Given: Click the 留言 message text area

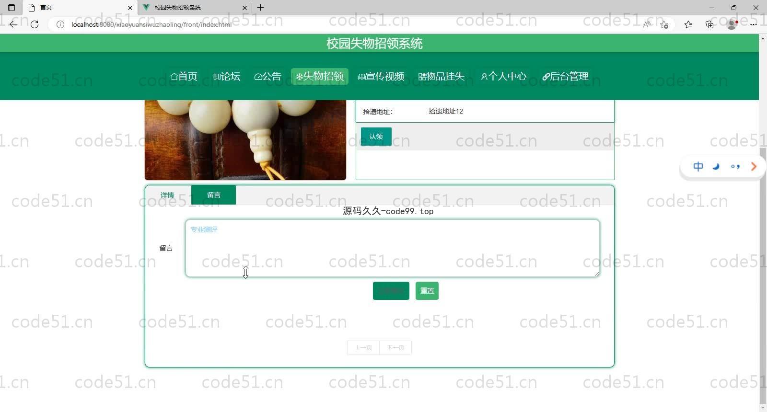Looking at the screenshot, I should tap(393, 248).
